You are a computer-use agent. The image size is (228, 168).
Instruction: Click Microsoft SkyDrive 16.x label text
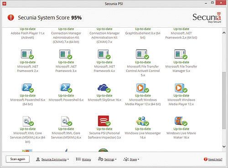[104, 100]
